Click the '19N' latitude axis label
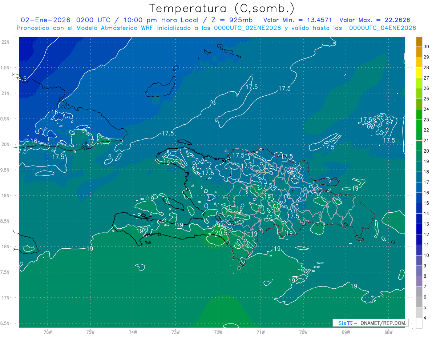This screenshot has height=337, width=436. [x=5, y=196]
